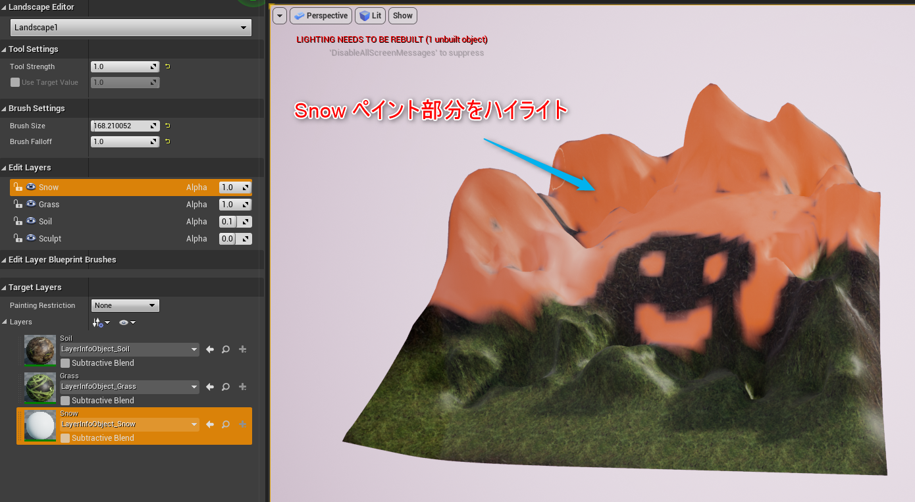Open viewport options arrow menu

pyautogui.click(x=280, y=16)
